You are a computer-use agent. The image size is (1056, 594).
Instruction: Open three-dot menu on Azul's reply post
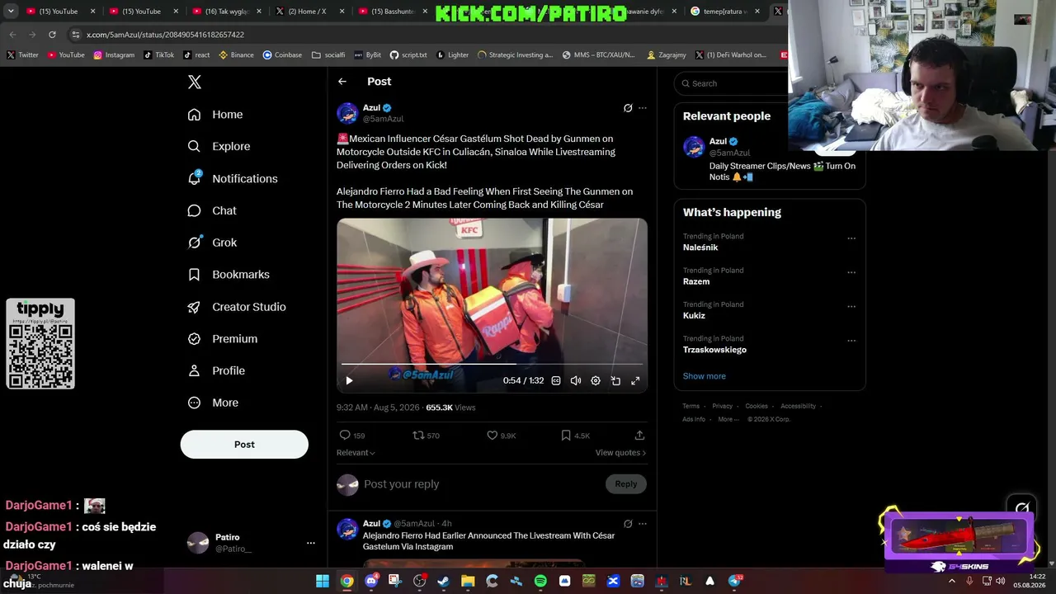(x=643, y=524)
